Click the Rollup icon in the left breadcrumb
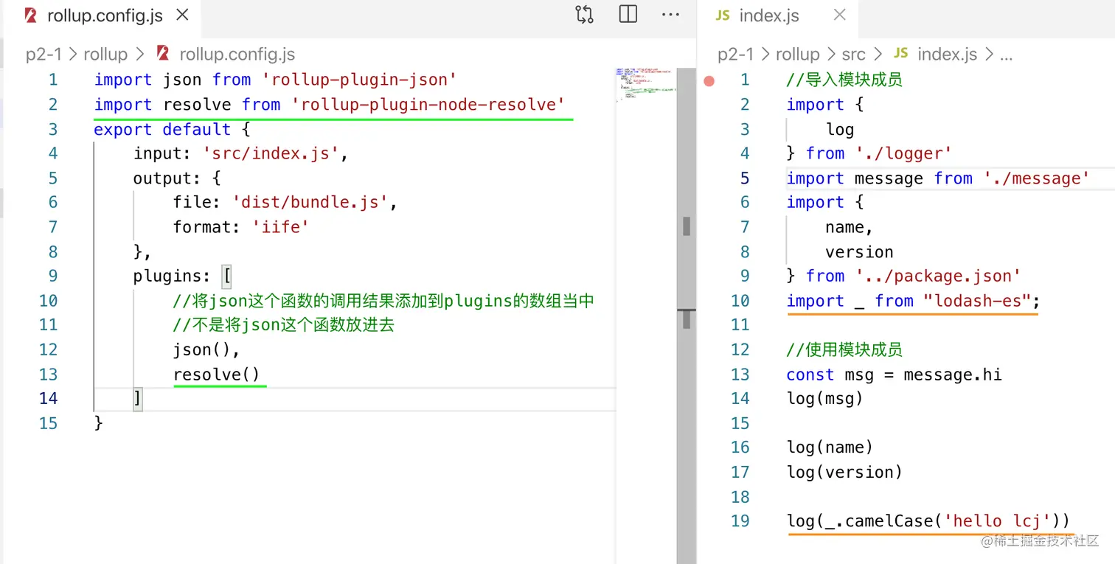 click(x=163, y=54)
